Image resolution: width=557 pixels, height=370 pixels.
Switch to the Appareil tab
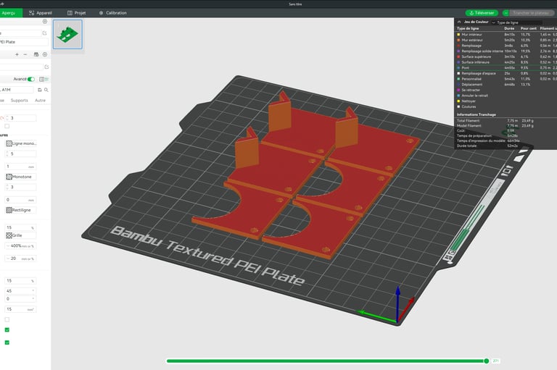pyautogui.click(x=45, y=12)
